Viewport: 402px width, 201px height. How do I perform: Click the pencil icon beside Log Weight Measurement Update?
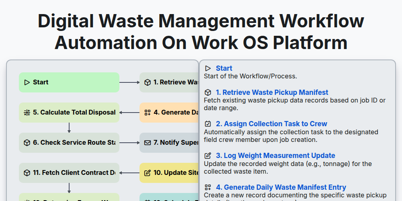coord(208,156)
